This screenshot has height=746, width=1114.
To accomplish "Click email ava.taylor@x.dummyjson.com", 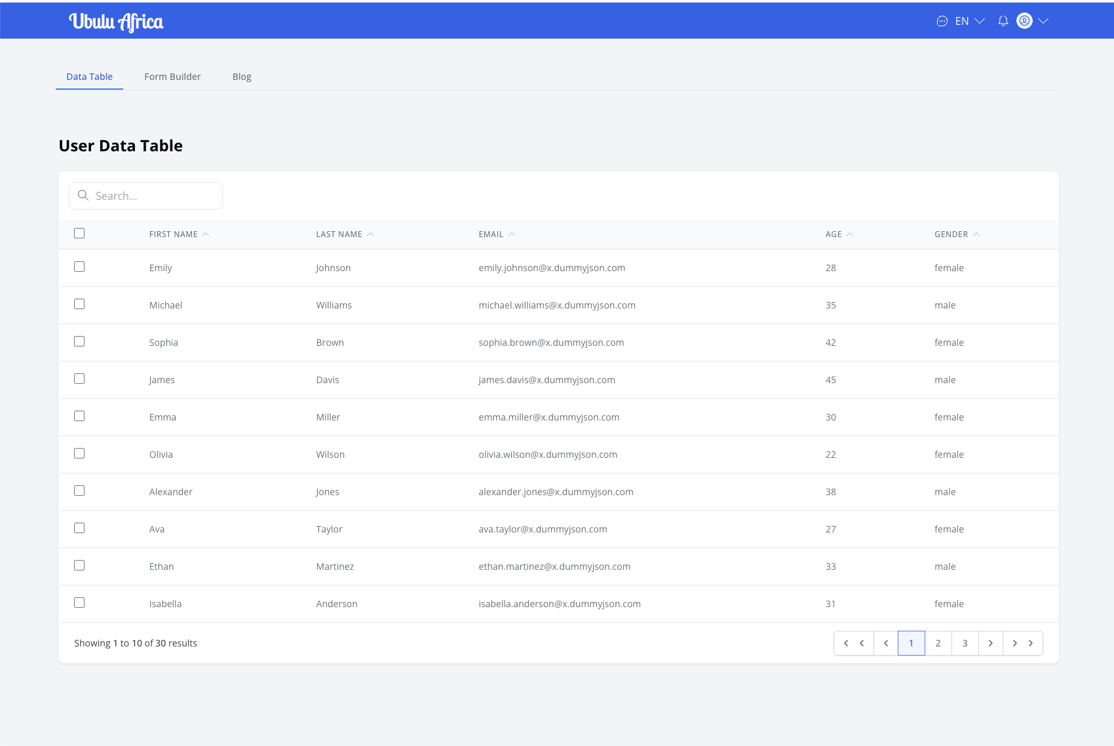I will [543, 529].
